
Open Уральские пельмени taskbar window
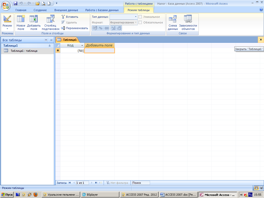[61, 195]
